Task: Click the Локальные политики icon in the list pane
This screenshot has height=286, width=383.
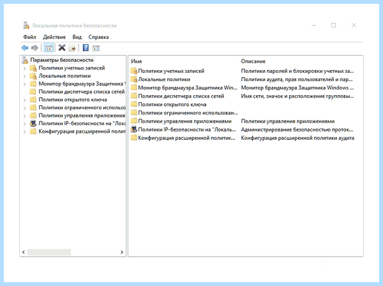Action: 133,79
